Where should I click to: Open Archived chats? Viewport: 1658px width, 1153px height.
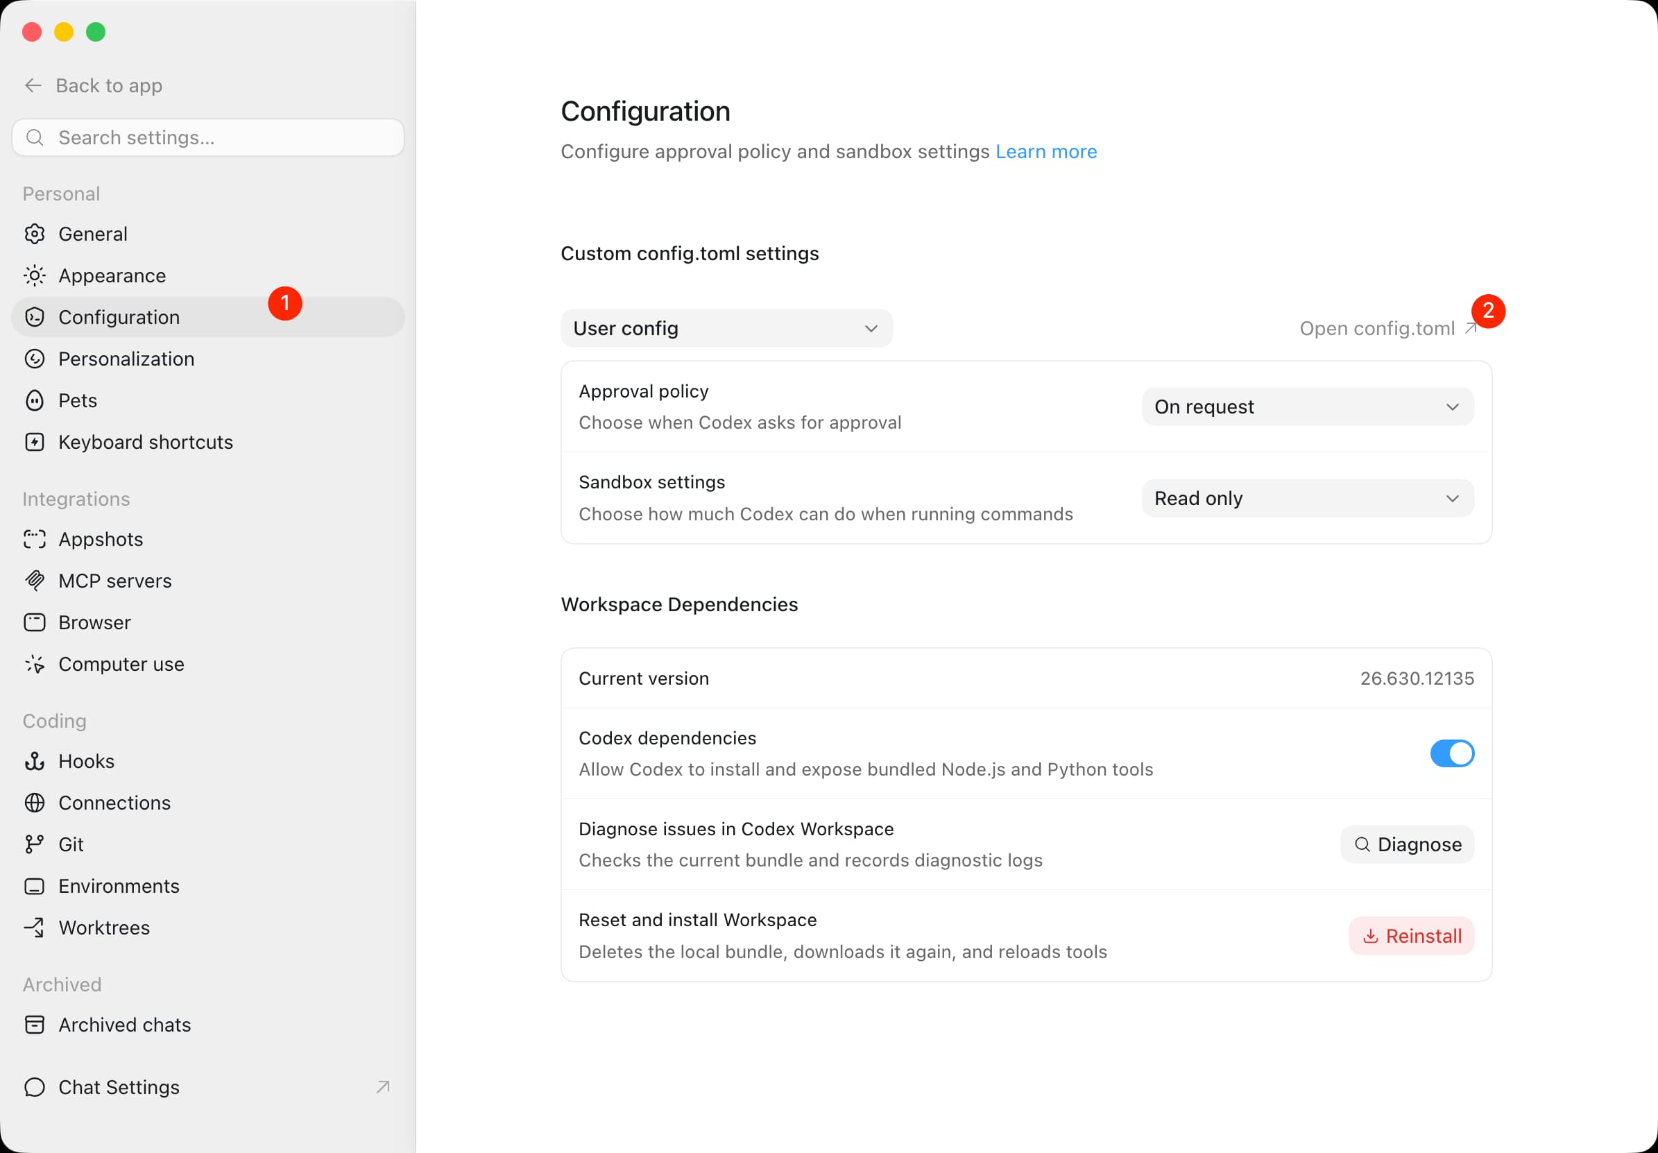click(x=208, y=1025)
